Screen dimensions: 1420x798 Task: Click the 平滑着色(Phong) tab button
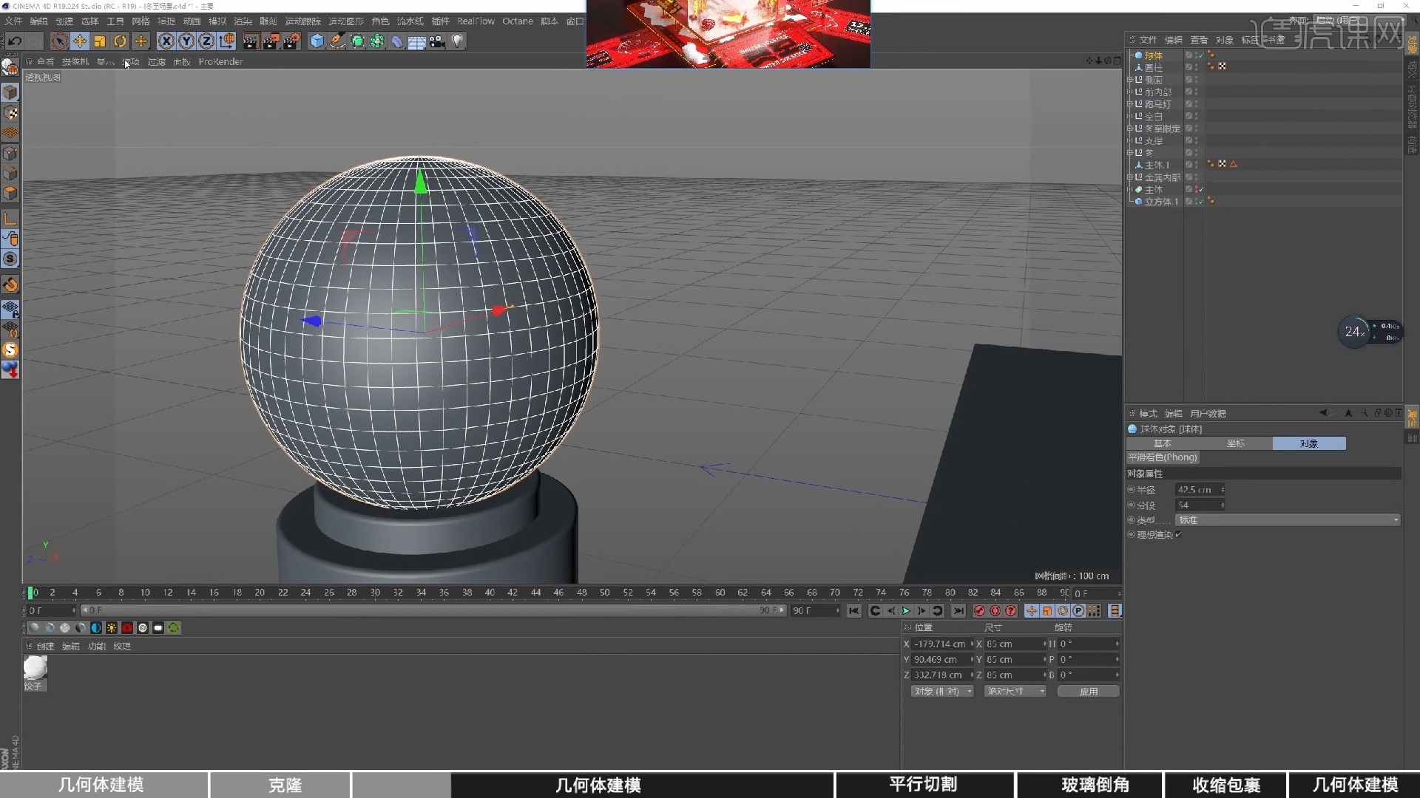coord(1163,457)
